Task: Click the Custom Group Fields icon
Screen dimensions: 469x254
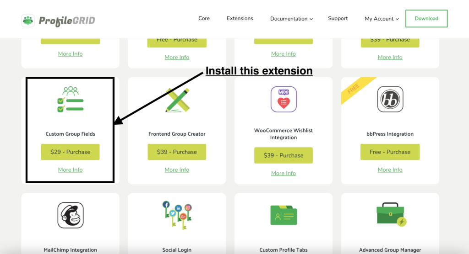Action: pos(70,100)
